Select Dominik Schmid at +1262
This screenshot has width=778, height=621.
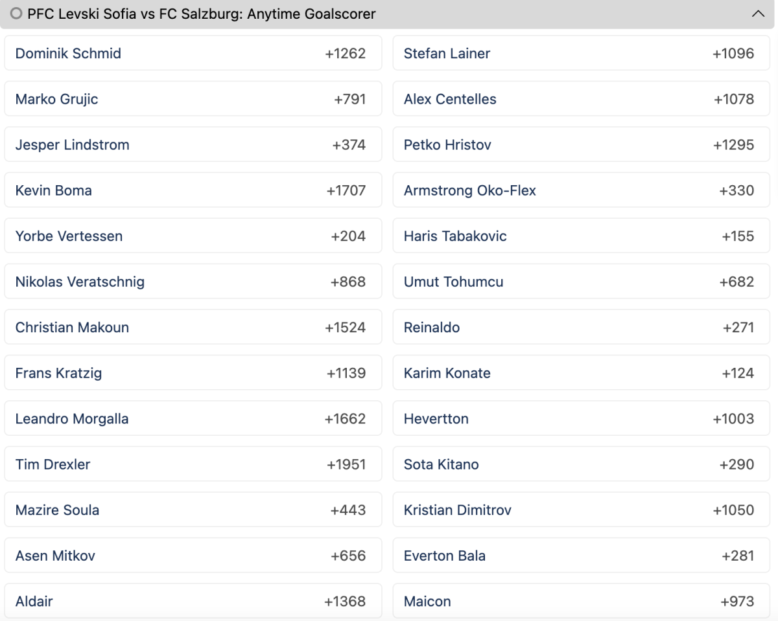[193, 53]
